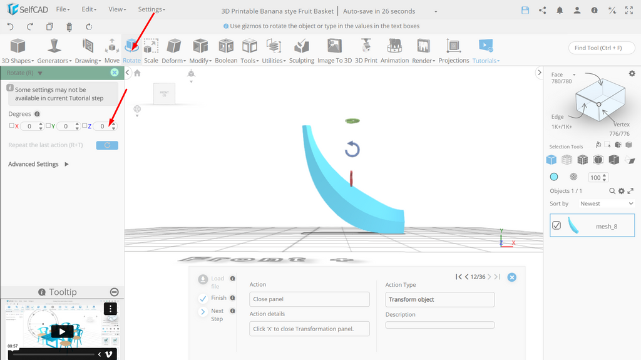
Task: Open the Generators dropdown
Action: pyautogui.click(x=54, y=51)
